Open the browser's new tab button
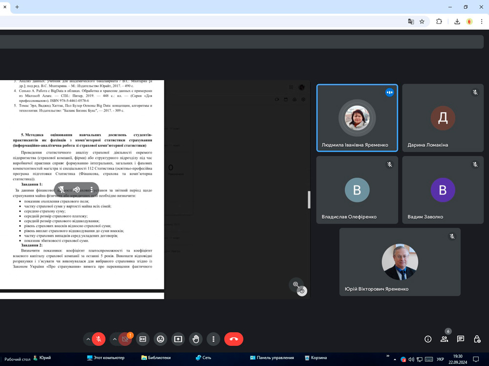This screenshot has width=489, height=366. coord(17,7)
